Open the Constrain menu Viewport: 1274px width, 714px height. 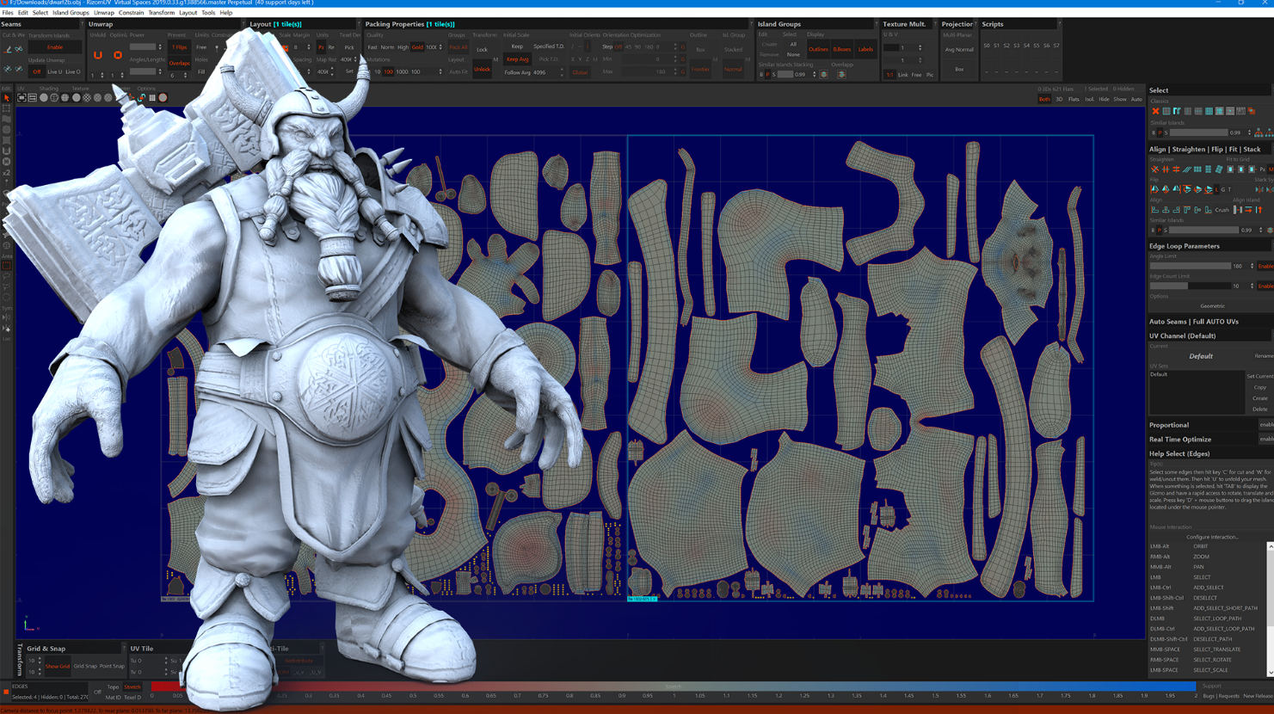131,13
